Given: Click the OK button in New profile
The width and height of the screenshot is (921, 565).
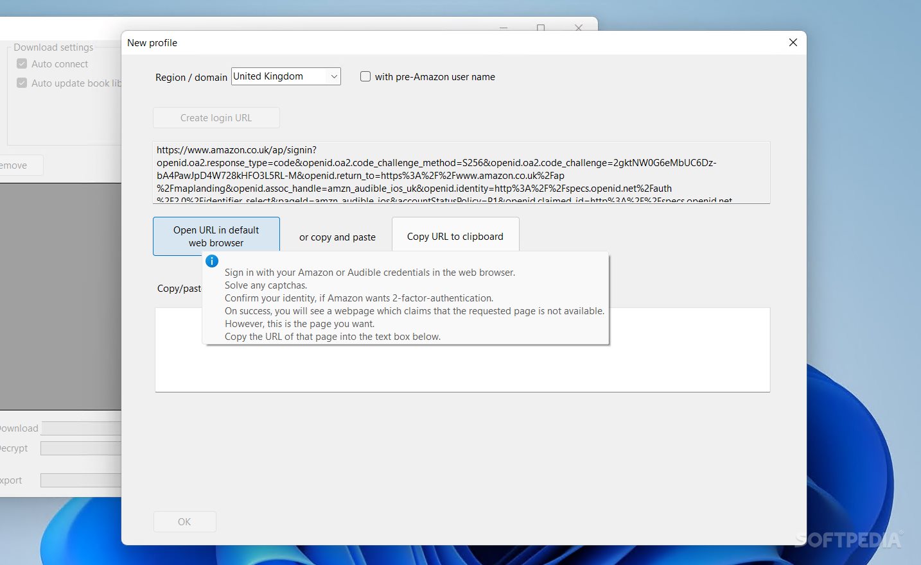Looking at the screenshot, I should click(x=184, y=522).
